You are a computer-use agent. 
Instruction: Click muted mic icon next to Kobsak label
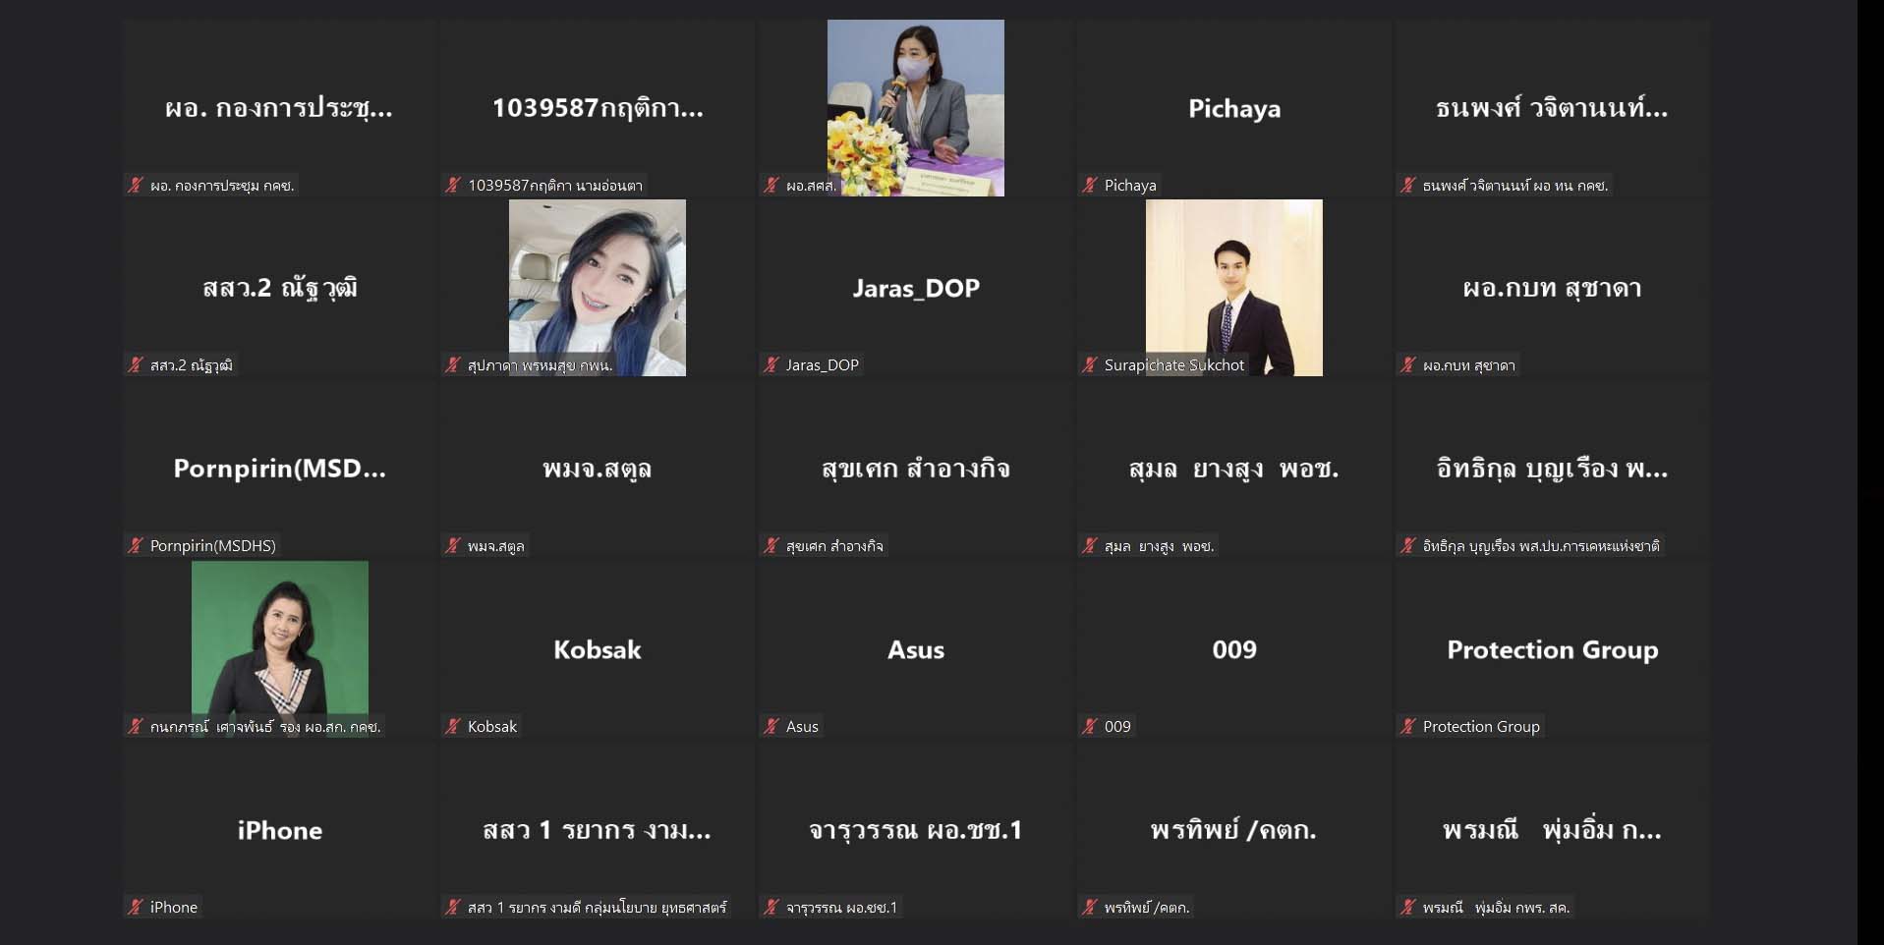click(452, 726)
